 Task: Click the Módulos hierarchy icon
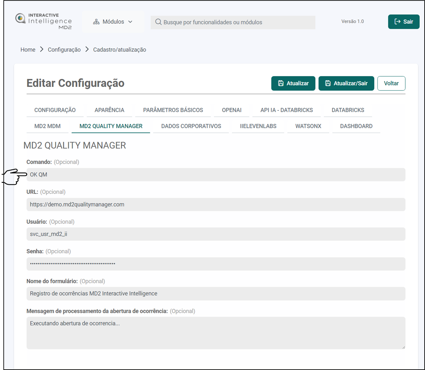tap(96, 22)
